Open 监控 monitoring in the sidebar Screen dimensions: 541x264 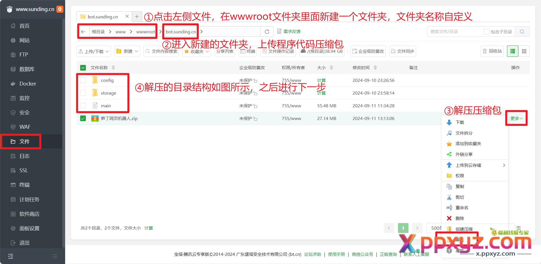(x=24, y=98)
